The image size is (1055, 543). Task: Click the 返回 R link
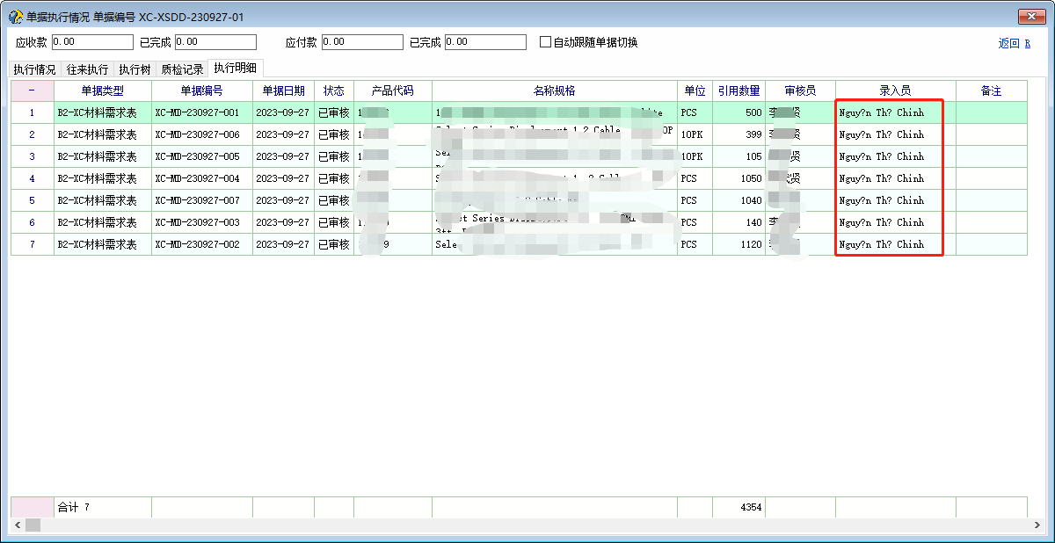click(1014, 43)
